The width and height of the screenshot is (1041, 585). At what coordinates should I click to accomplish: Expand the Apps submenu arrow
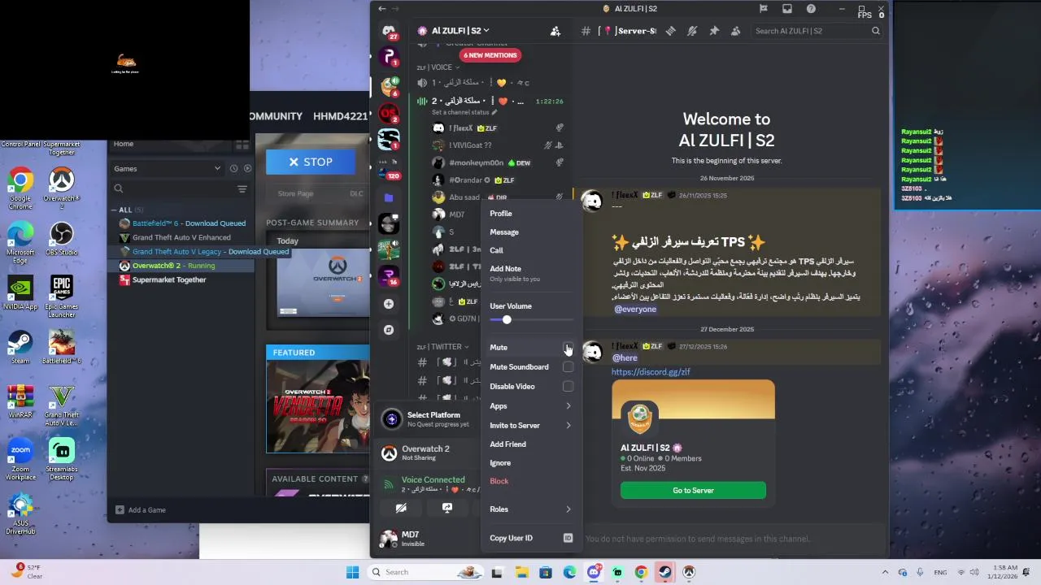pyautogui.click(x=568, y=406)
